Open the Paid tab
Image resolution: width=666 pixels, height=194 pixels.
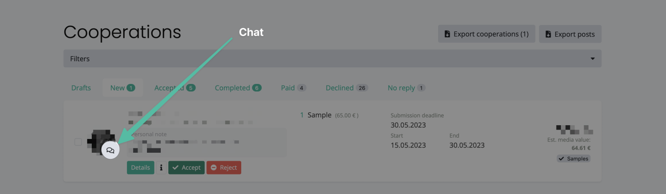click(x=293, y=88)
